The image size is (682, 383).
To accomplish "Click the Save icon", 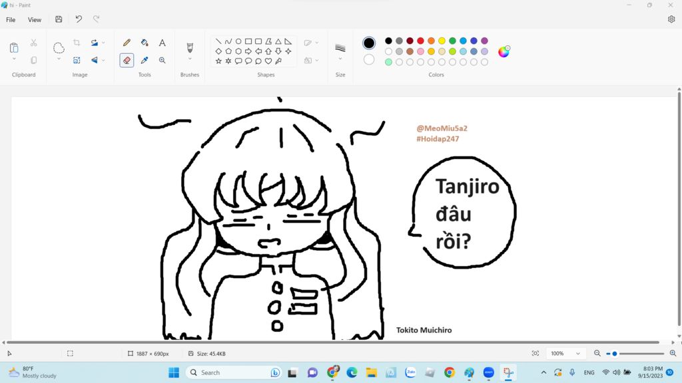I will click(59, 19).
